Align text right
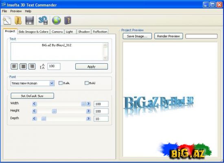Screen dimensions: 224x163 32,66
